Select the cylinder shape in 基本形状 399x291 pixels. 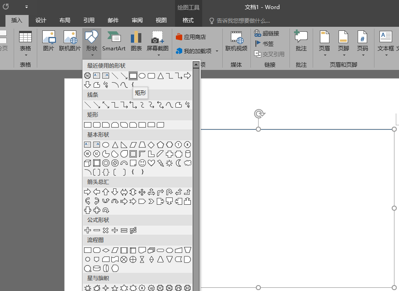[x=188, y=154]
